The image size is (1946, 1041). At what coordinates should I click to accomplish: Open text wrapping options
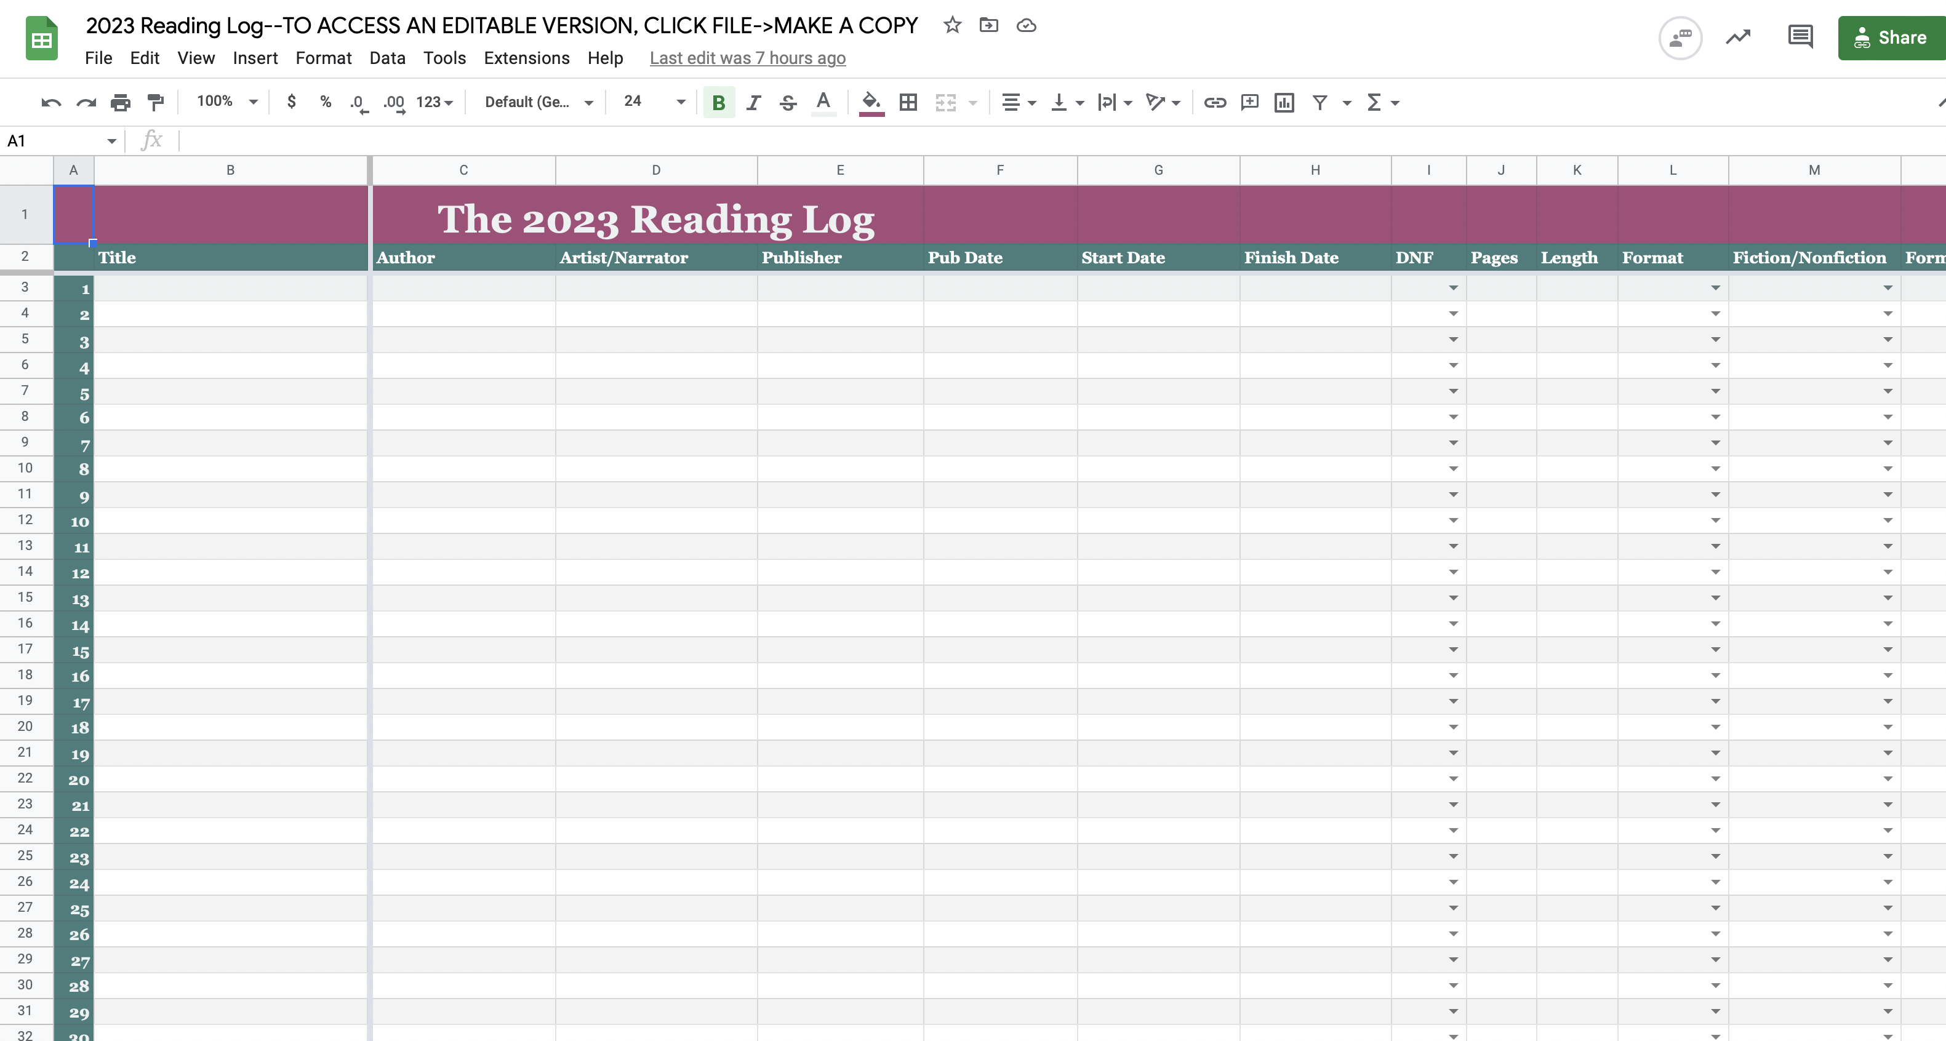(1115, 102)
